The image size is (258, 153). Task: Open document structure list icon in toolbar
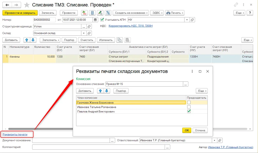[x=92, y=13]
